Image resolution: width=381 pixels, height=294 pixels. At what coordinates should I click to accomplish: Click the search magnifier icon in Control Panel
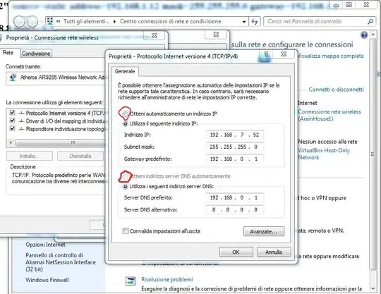[370, 22]
